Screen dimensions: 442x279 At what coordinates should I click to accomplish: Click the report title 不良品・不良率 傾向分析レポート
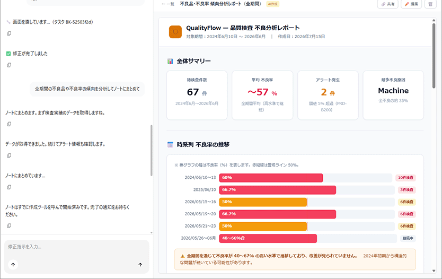click(x=220, y=4)
